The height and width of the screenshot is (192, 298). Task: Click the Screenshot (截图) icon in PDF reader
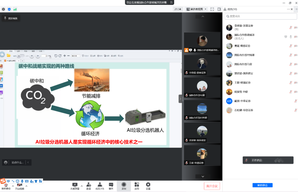[112, 55]
